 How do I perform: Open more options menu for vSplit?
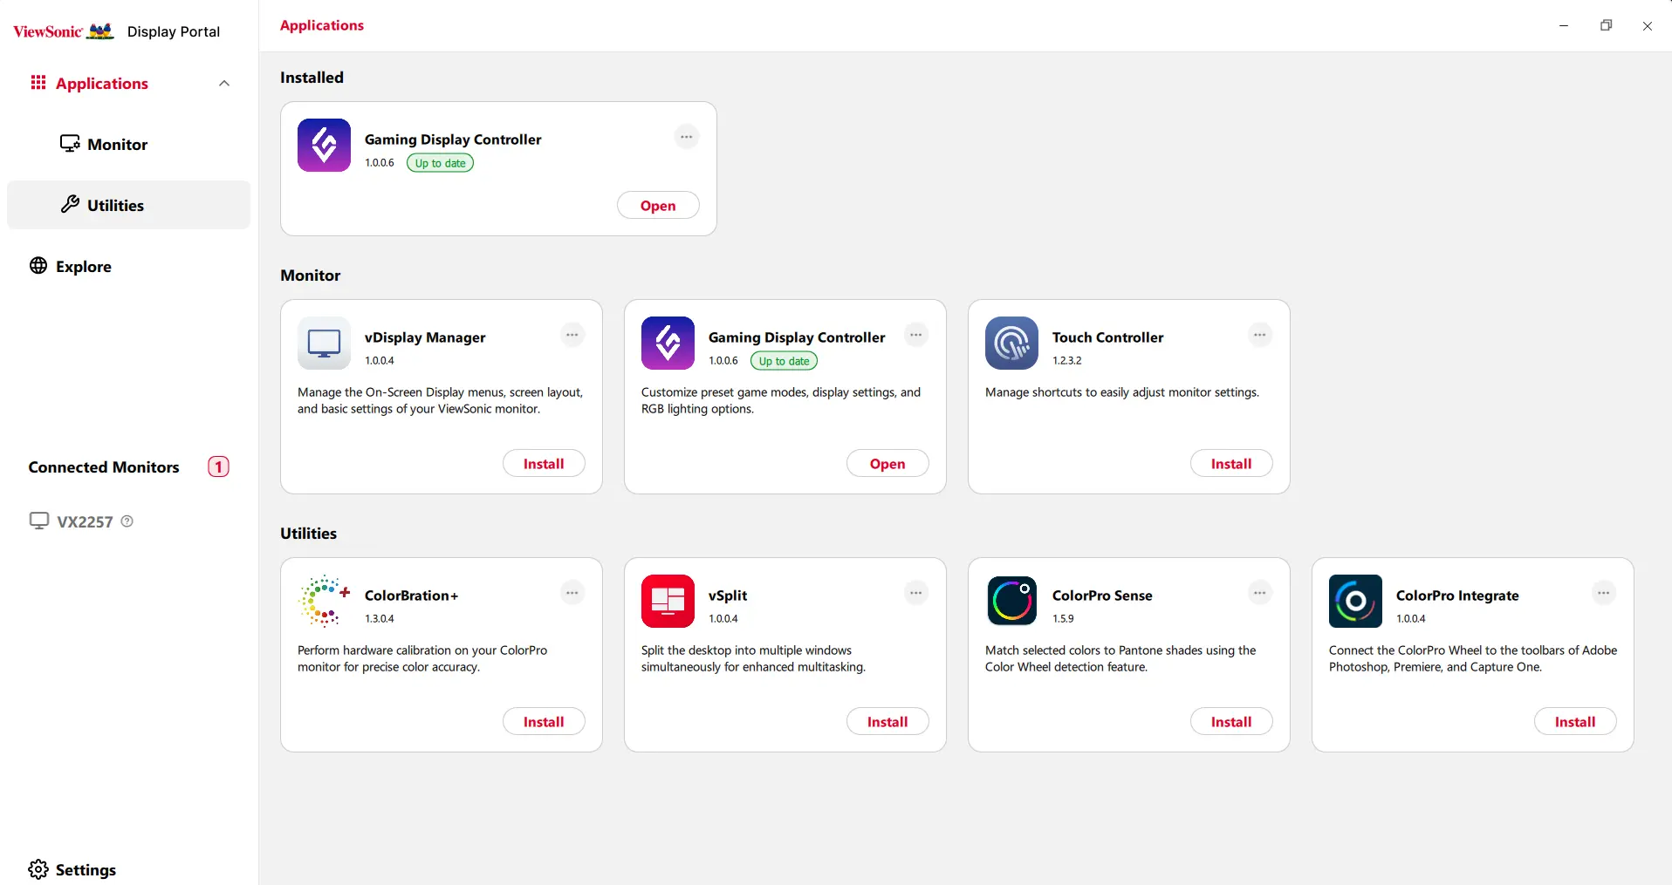(x=916, y=593)
